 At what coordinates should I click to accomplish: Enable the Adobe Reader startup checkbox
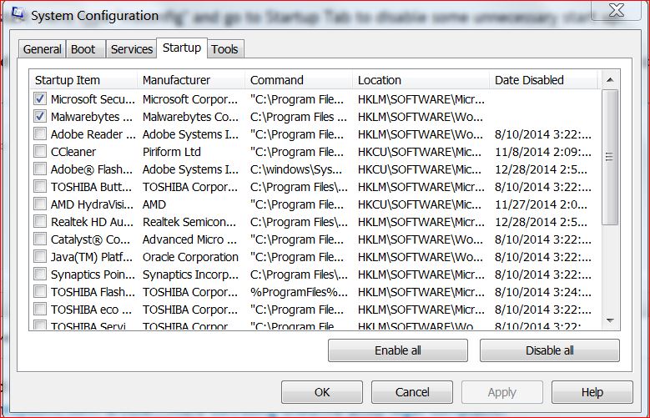40,133
